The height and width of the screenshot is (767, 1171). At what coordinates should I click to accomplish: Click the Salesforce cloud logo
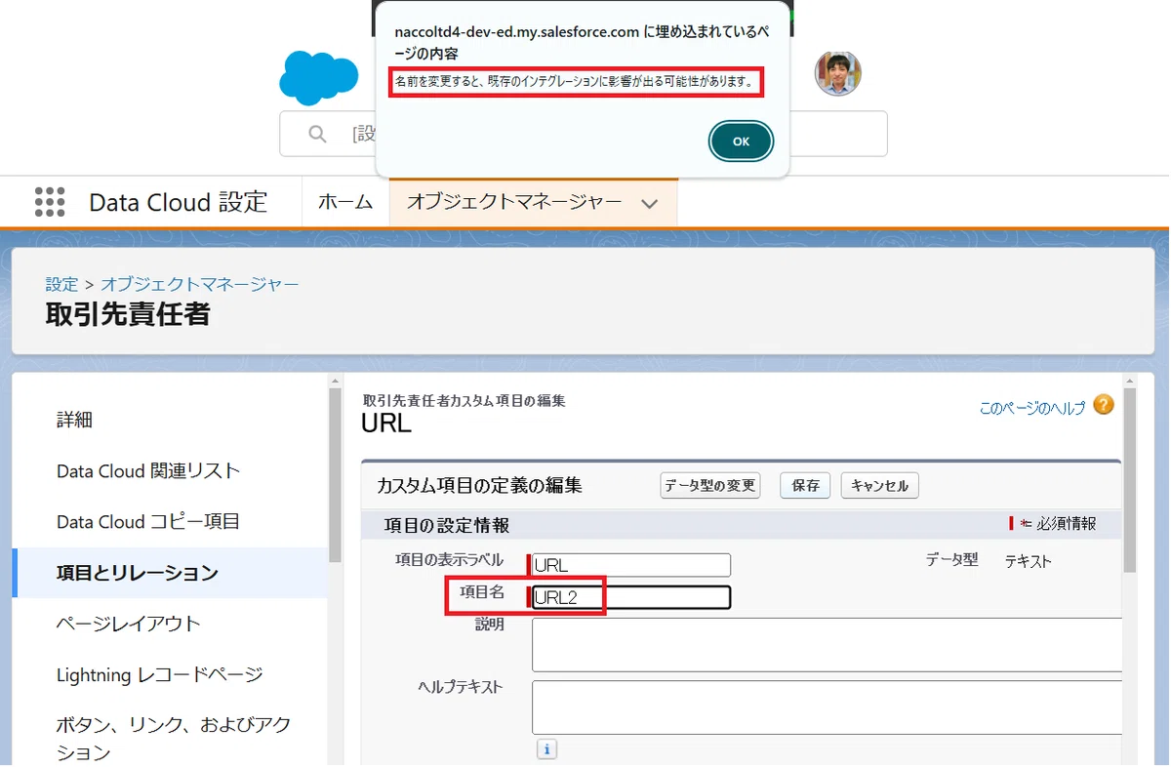[318, 78]
